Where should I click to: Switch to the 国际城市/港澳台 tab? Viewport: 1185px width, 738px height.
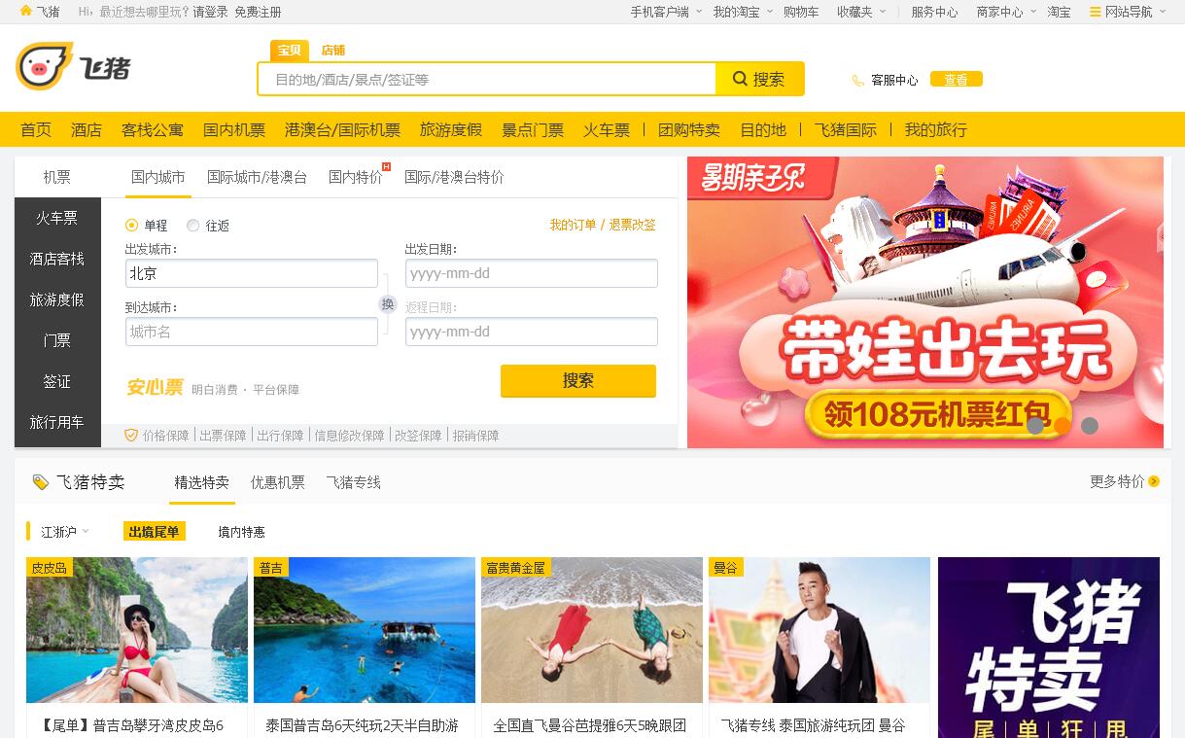point(257,177)
